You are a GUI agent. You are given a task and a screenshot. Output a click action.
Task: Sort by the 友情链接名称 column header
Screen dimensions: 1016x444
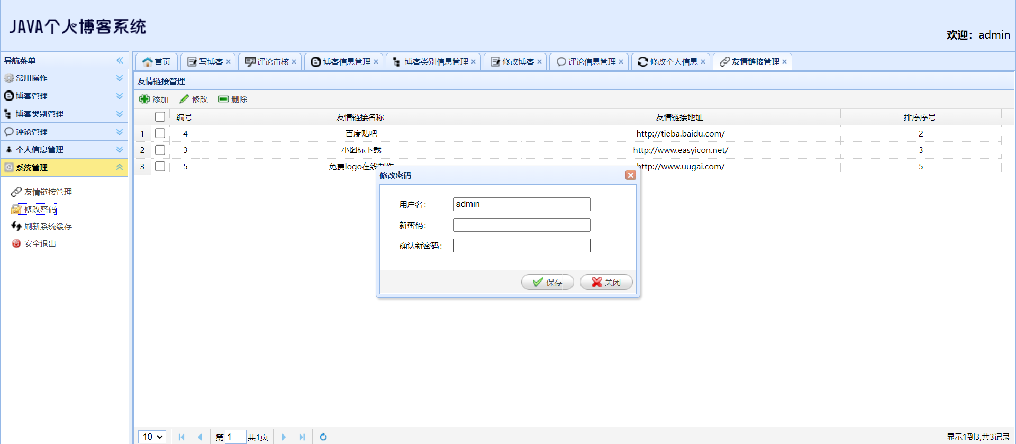361,117
